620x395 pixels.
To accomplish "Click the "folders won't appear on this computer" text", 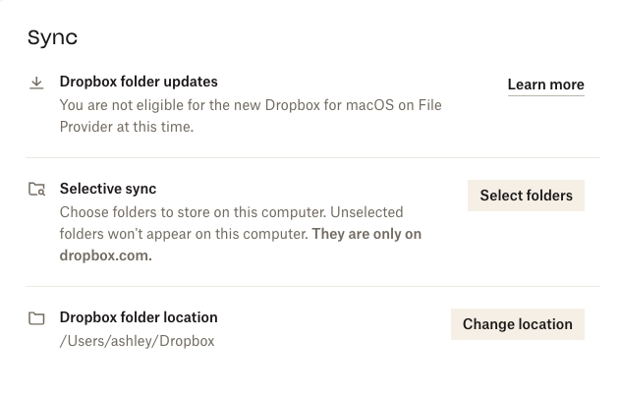I will 183,234.
